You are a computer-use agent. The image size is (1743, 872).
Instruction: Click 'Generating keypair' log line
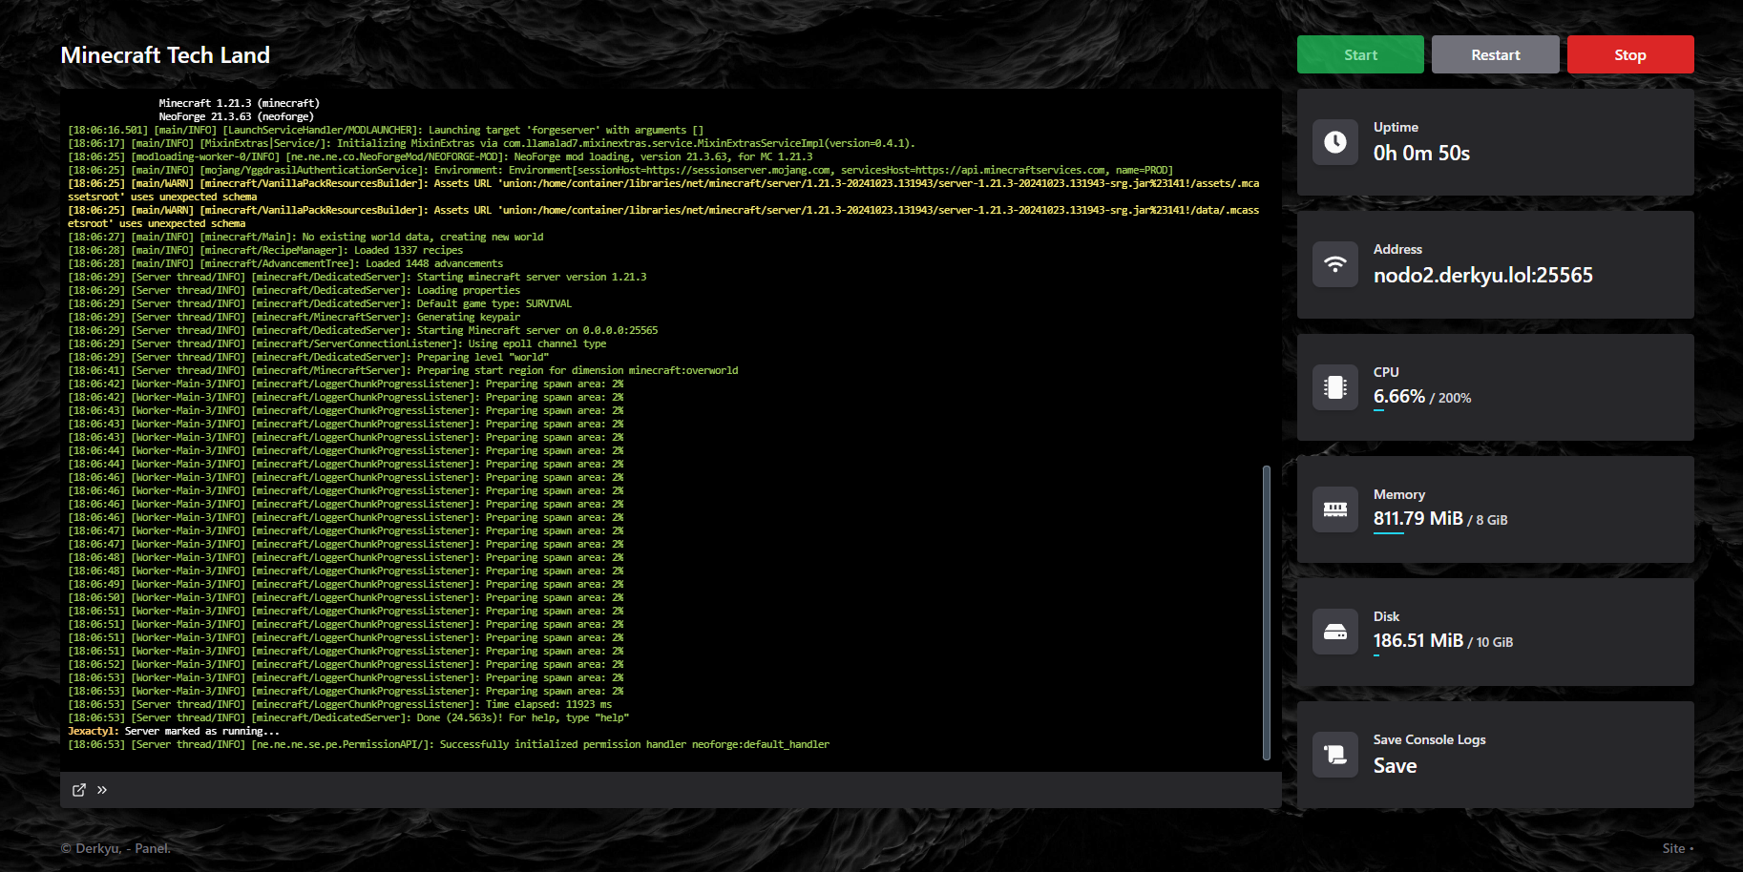click(294, 317)
